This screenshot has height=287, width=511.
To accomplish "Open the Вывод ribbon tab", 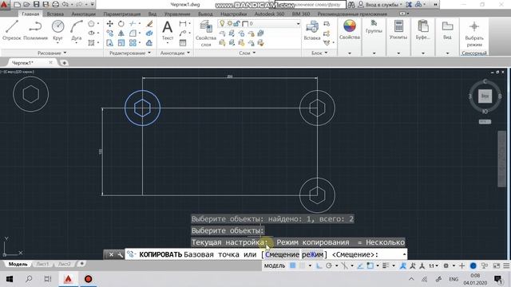I will point(205,14).
